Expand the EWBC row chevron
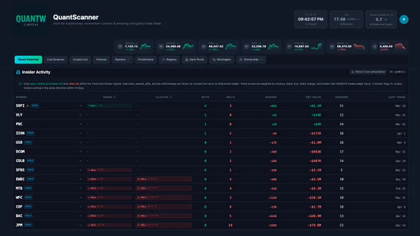The height and width of the screenshot is (236, 420). pos(80,179)
